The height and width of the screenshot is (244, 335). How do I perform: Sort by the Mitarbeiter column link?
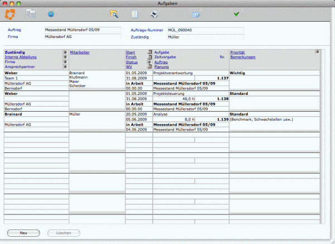(x=80, y=52)
